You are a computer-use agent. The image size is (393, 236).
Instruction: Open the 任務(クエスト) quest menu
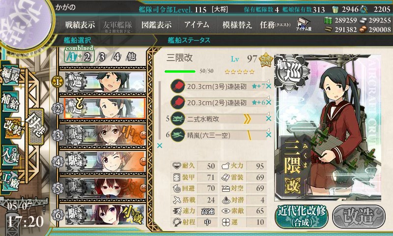[275, 25]
